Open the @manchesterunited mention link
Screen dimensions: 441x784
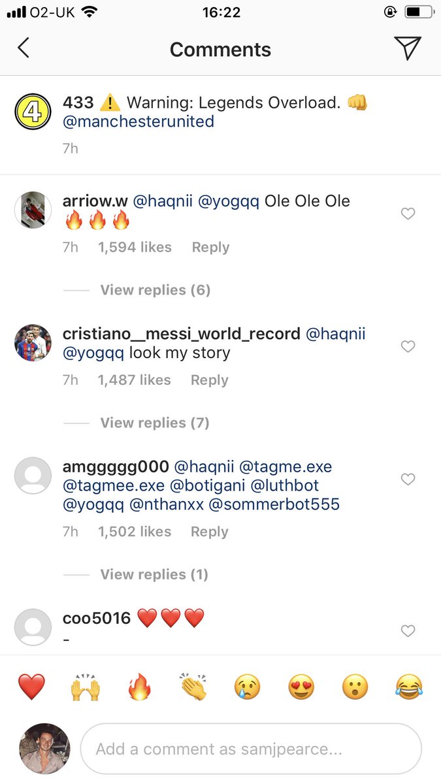pos(139,122)
